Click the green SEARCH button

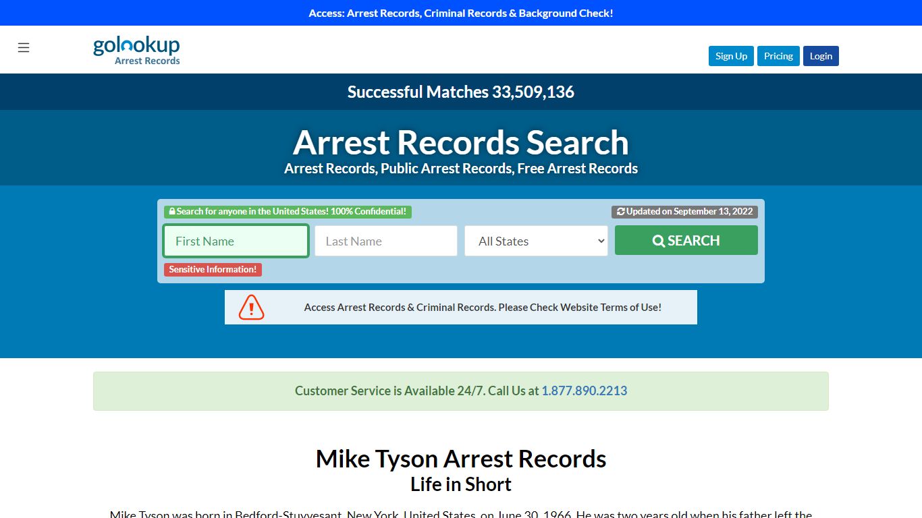[x=686, y=240]
